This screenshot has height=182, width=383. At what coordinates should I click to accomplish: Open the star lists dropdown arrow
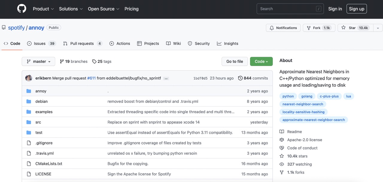tap(378, 28)
